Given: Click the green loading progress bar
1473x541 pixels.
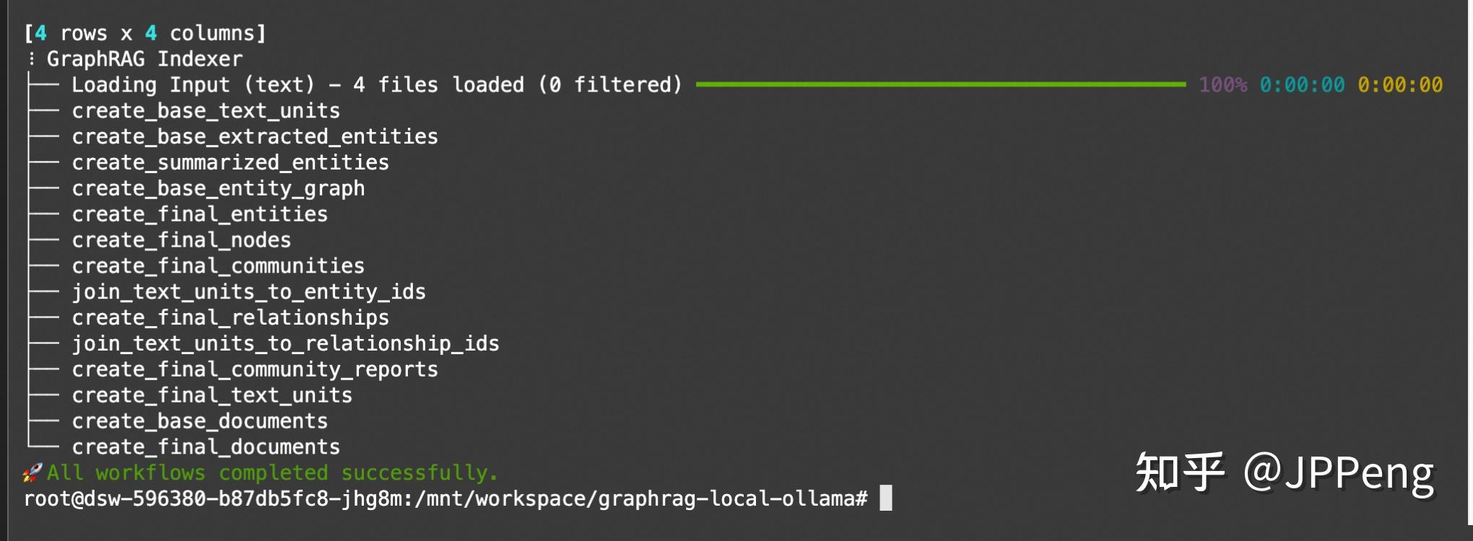Looking at the screenshot, I should click(940, 85).
